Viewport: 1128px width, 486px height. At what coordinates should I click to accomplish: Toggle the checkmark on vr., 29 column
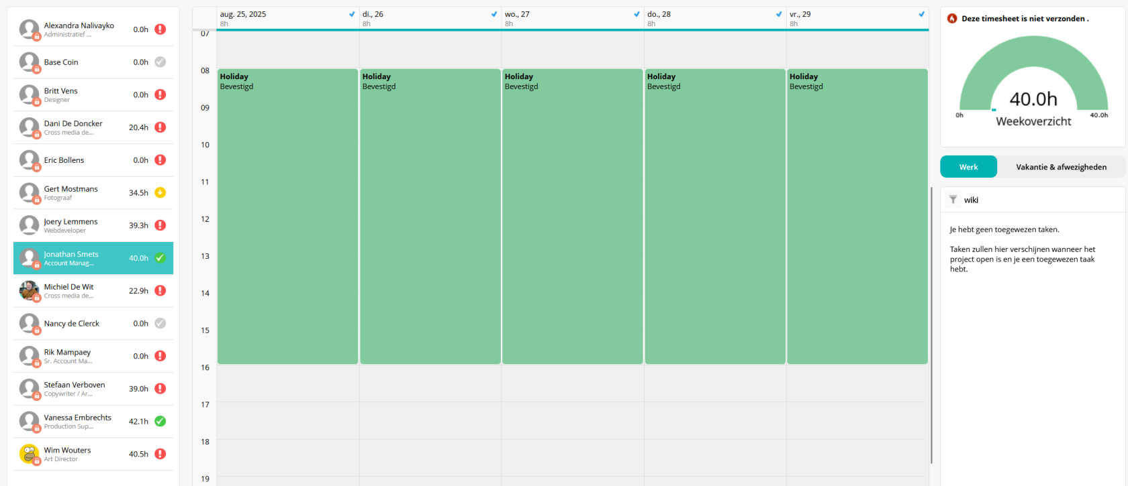(x=921, y=14)
